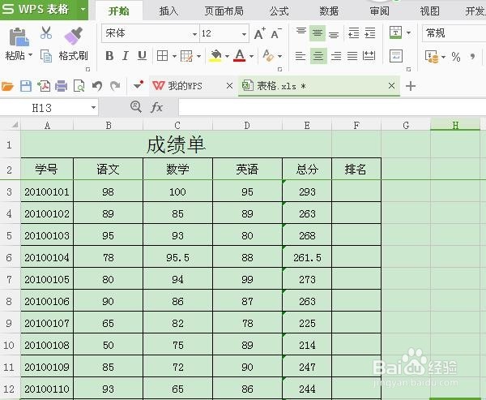Image resolution: width=486 pixels, height=400 pixels.
Task: Open fill color dropdown arrow
Action: (x=227, y=57)
